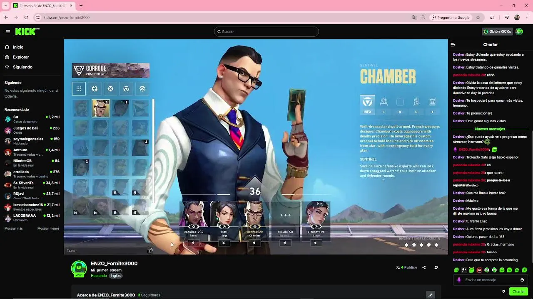Go to Inicio in the sidebar

[18, 47]
